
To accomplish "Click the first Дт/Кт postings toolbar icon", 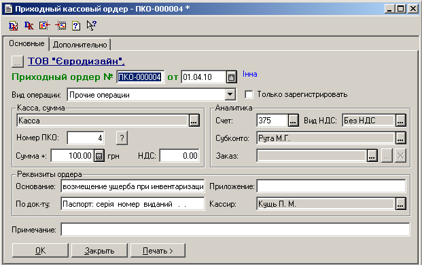I will pyautogui.click(x=13, y=26).
